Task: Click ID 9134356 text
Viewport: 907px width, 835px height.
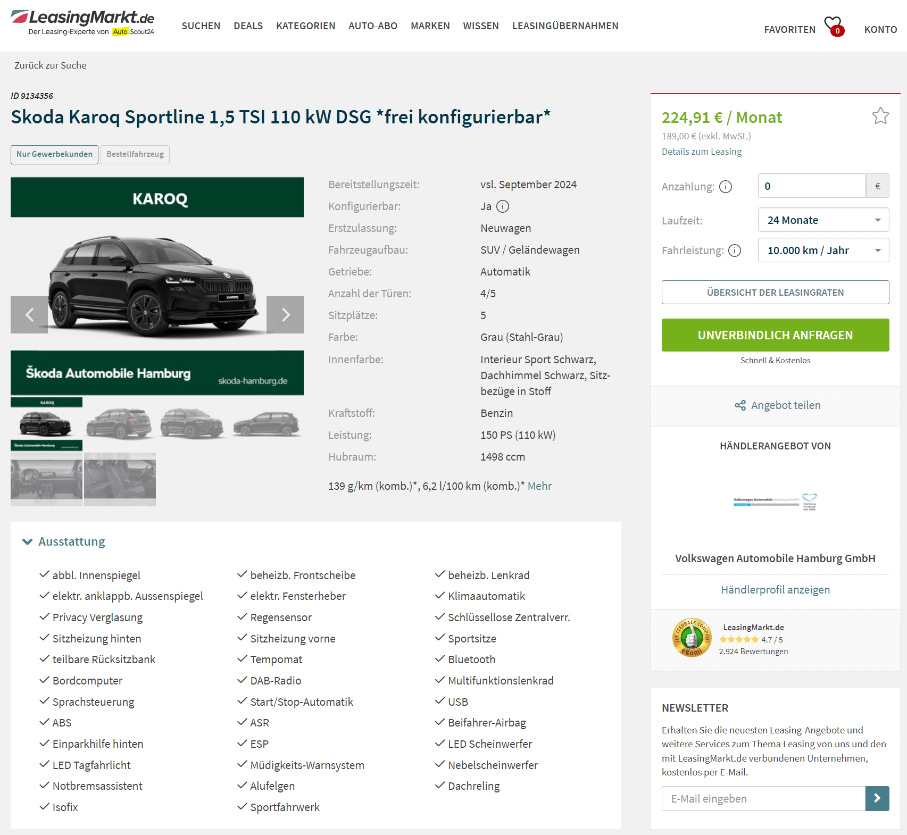Action: (x=32, y=96)
